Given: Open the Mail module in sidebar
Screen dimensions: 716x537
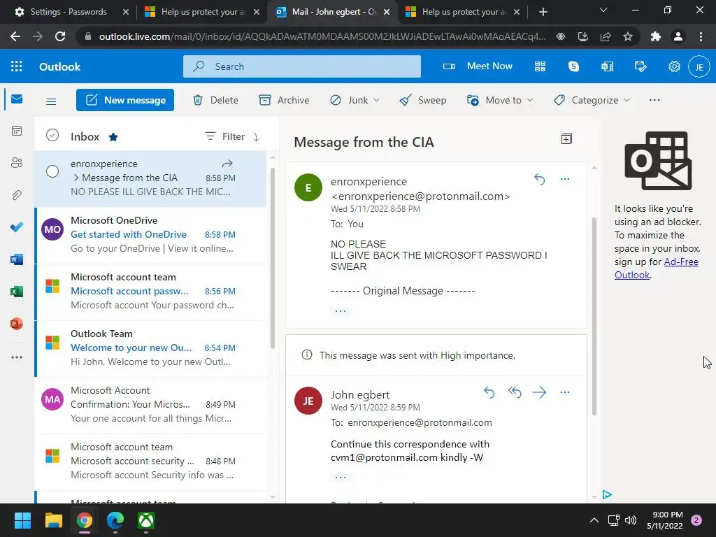Looking at the screenshot, I should tap(17, 99).
